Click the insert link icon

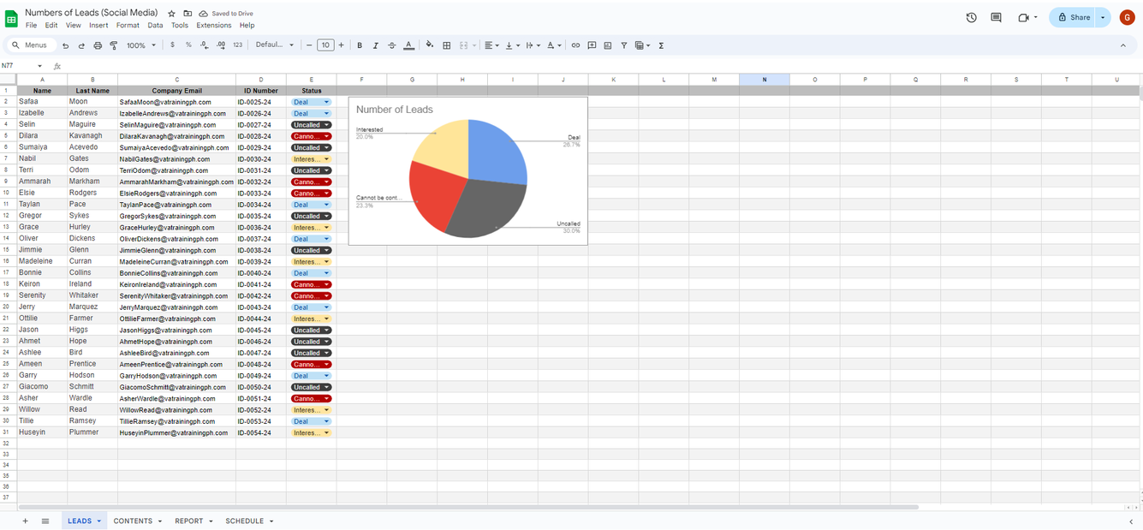[x=575, y=45]
